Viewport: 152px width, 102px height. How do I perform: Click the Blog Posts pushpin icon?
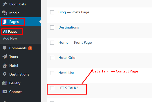coord(5,4)
